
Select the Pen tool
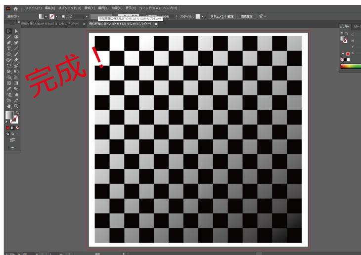pyautogui.click(x=9, y=42)
